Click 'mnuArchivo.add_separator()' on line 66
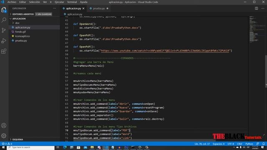 pos(93,115)
